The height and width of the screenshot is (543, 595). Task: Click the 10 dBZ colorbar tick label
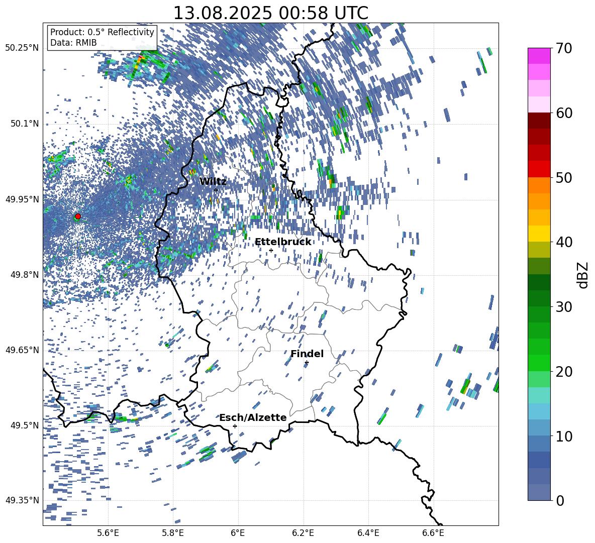(564, 436)
